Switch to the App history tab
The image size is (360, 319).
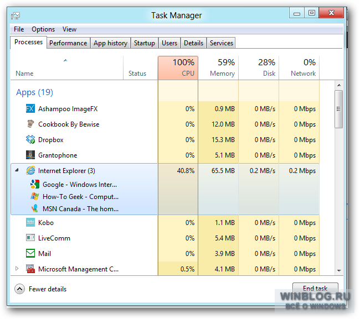click(x=110, y=43)
